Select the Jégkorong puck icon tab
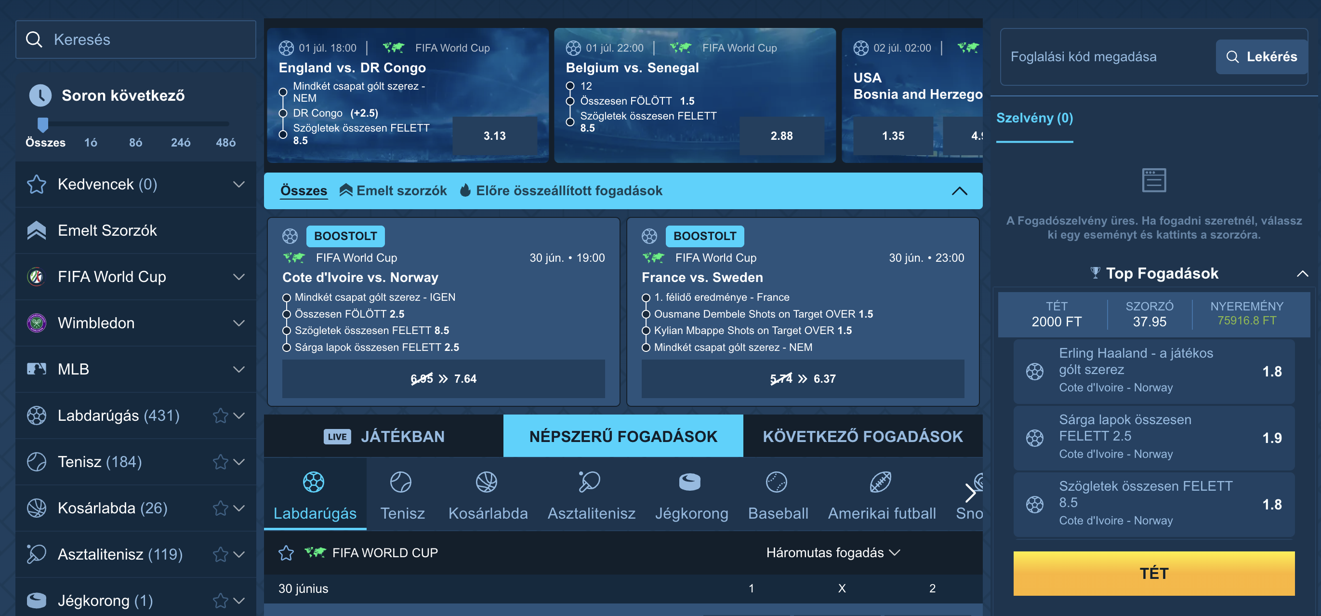The height and width of the screenshot is (616, 1321). coord(691,495)
